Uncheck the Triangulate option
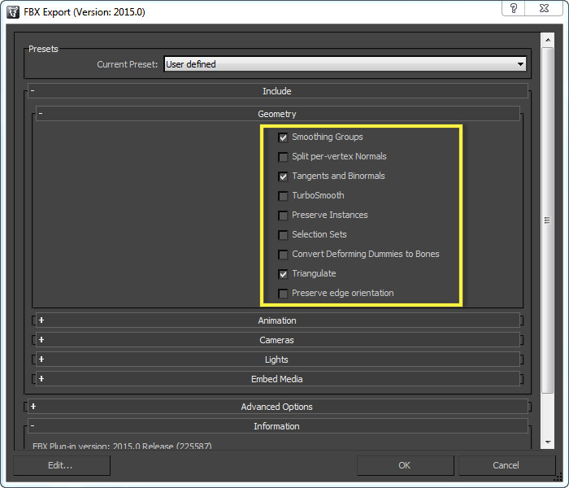Image resolution: width=569 pixels, height=488 pixels. [x=283, y=274]
